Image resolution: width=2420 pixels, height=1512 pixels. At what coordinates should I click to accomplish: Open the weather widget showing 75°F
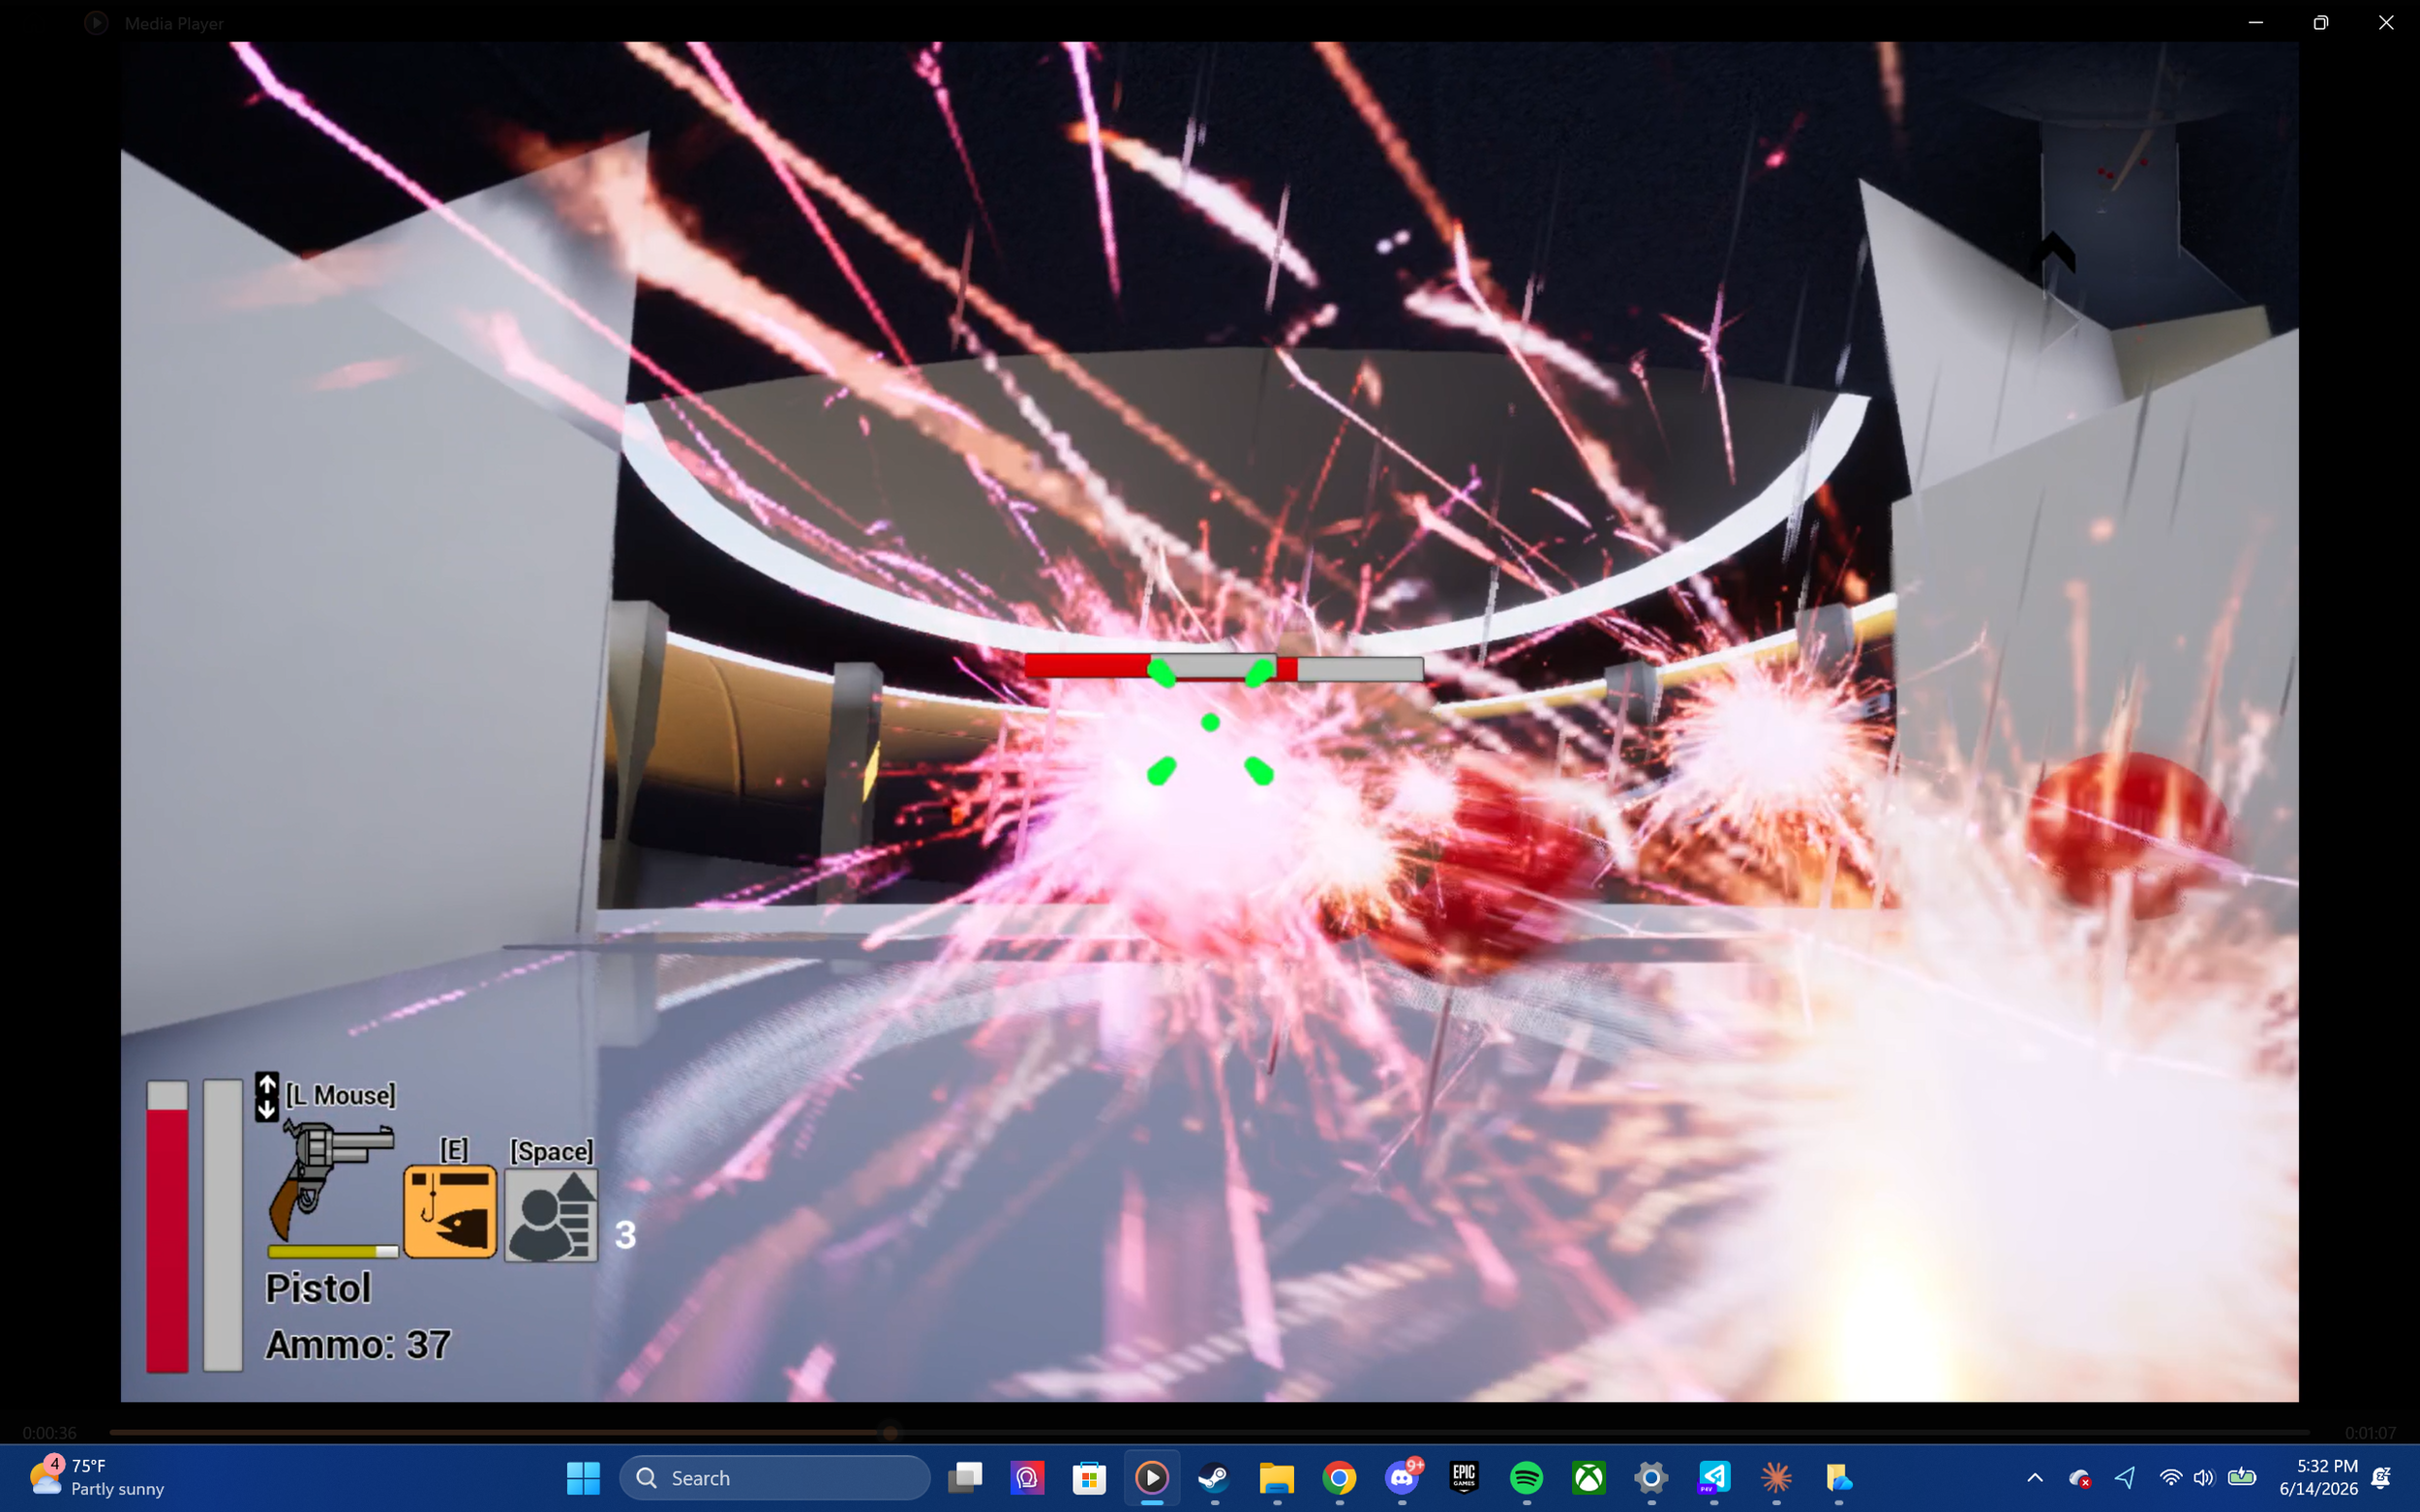point(96,1477)
